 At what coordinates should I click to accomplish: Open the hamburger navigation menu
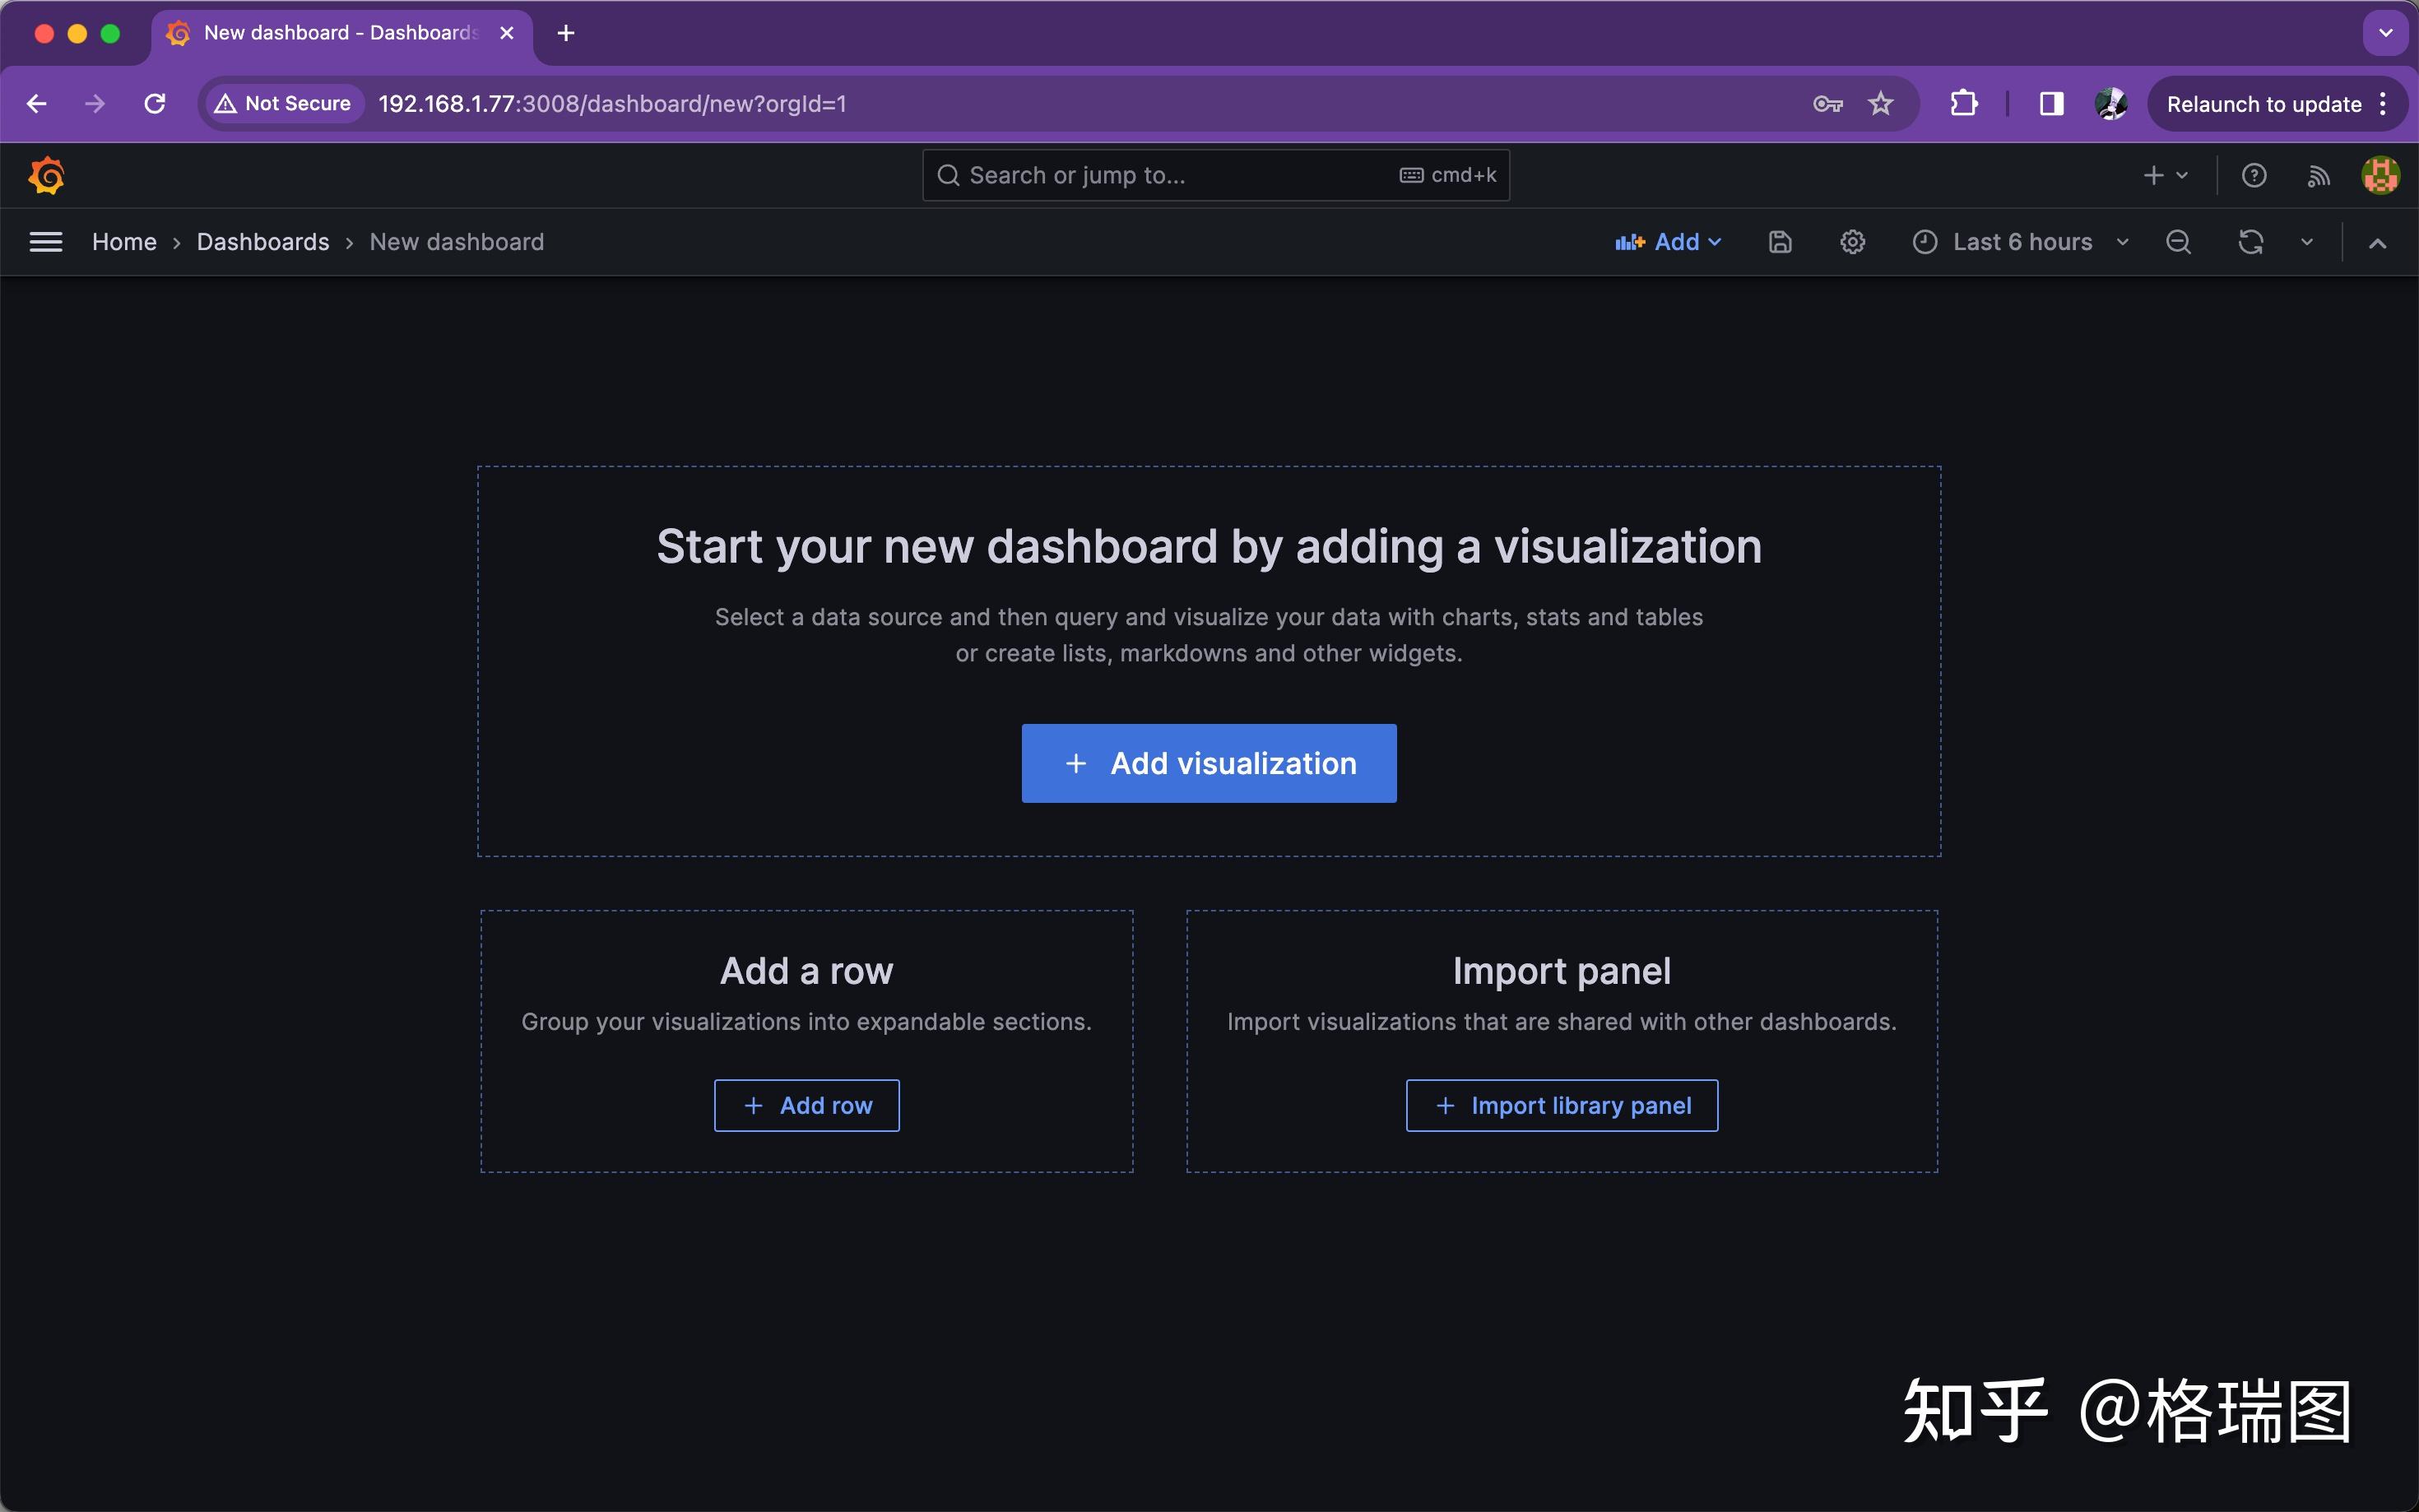[x=46, y=242]
